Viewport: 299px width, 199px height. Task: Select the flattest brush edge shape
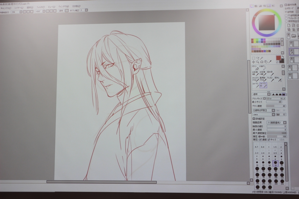pyautogui.click(x=284, y=94)
